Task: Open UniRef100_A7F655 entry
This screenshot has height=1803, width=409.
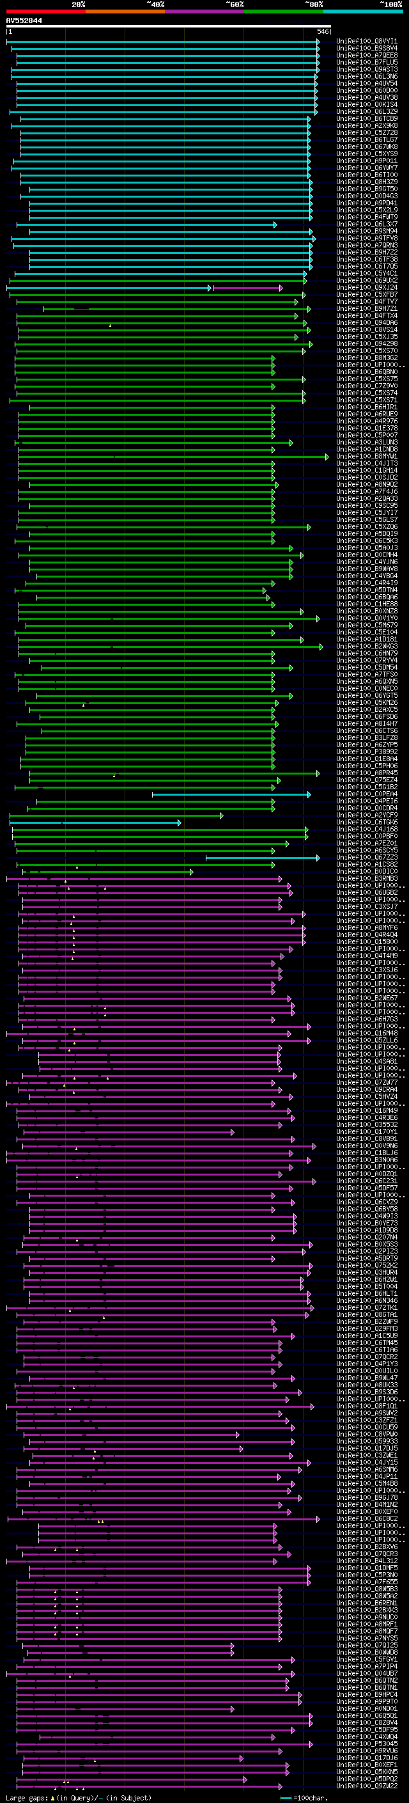Action: 367,1581
